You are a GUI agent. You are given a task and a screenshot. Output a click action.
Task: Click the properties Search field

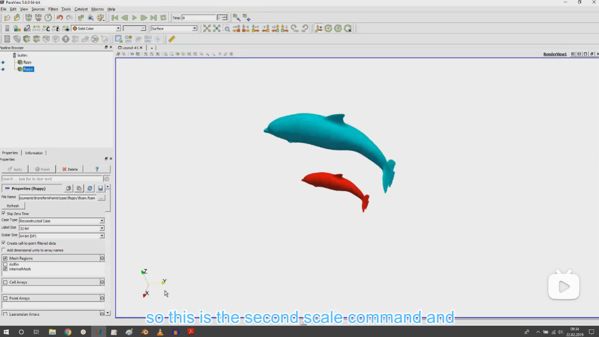tap(52, 179)
